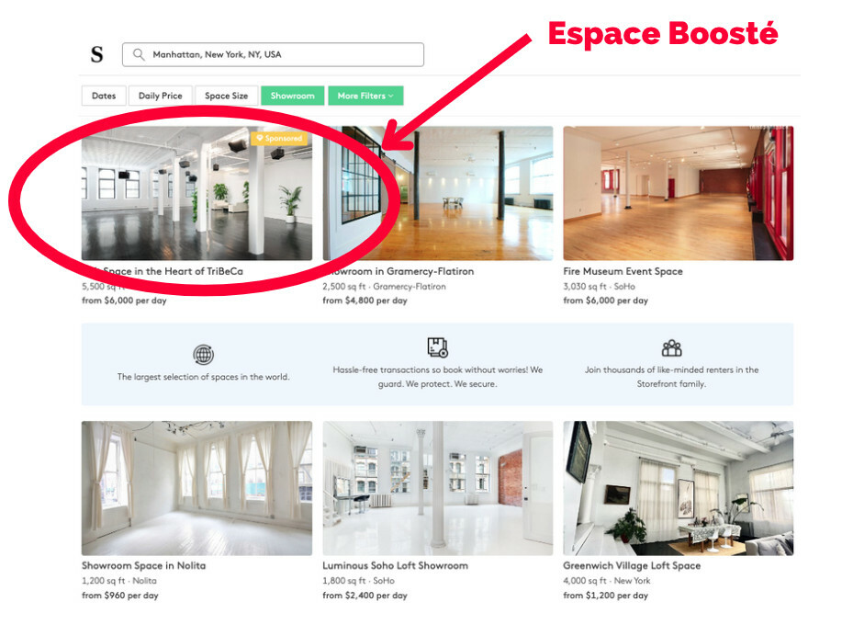Click the Sponsored badge on TriBeCa listing
Screen dimensions: 853x636
[x=280, y=138]
